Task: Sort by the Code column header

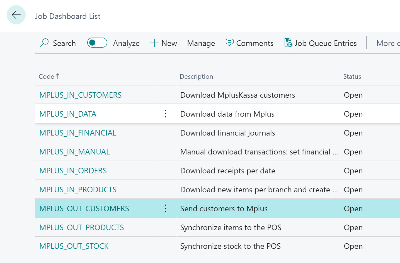Action: point(49,76)
